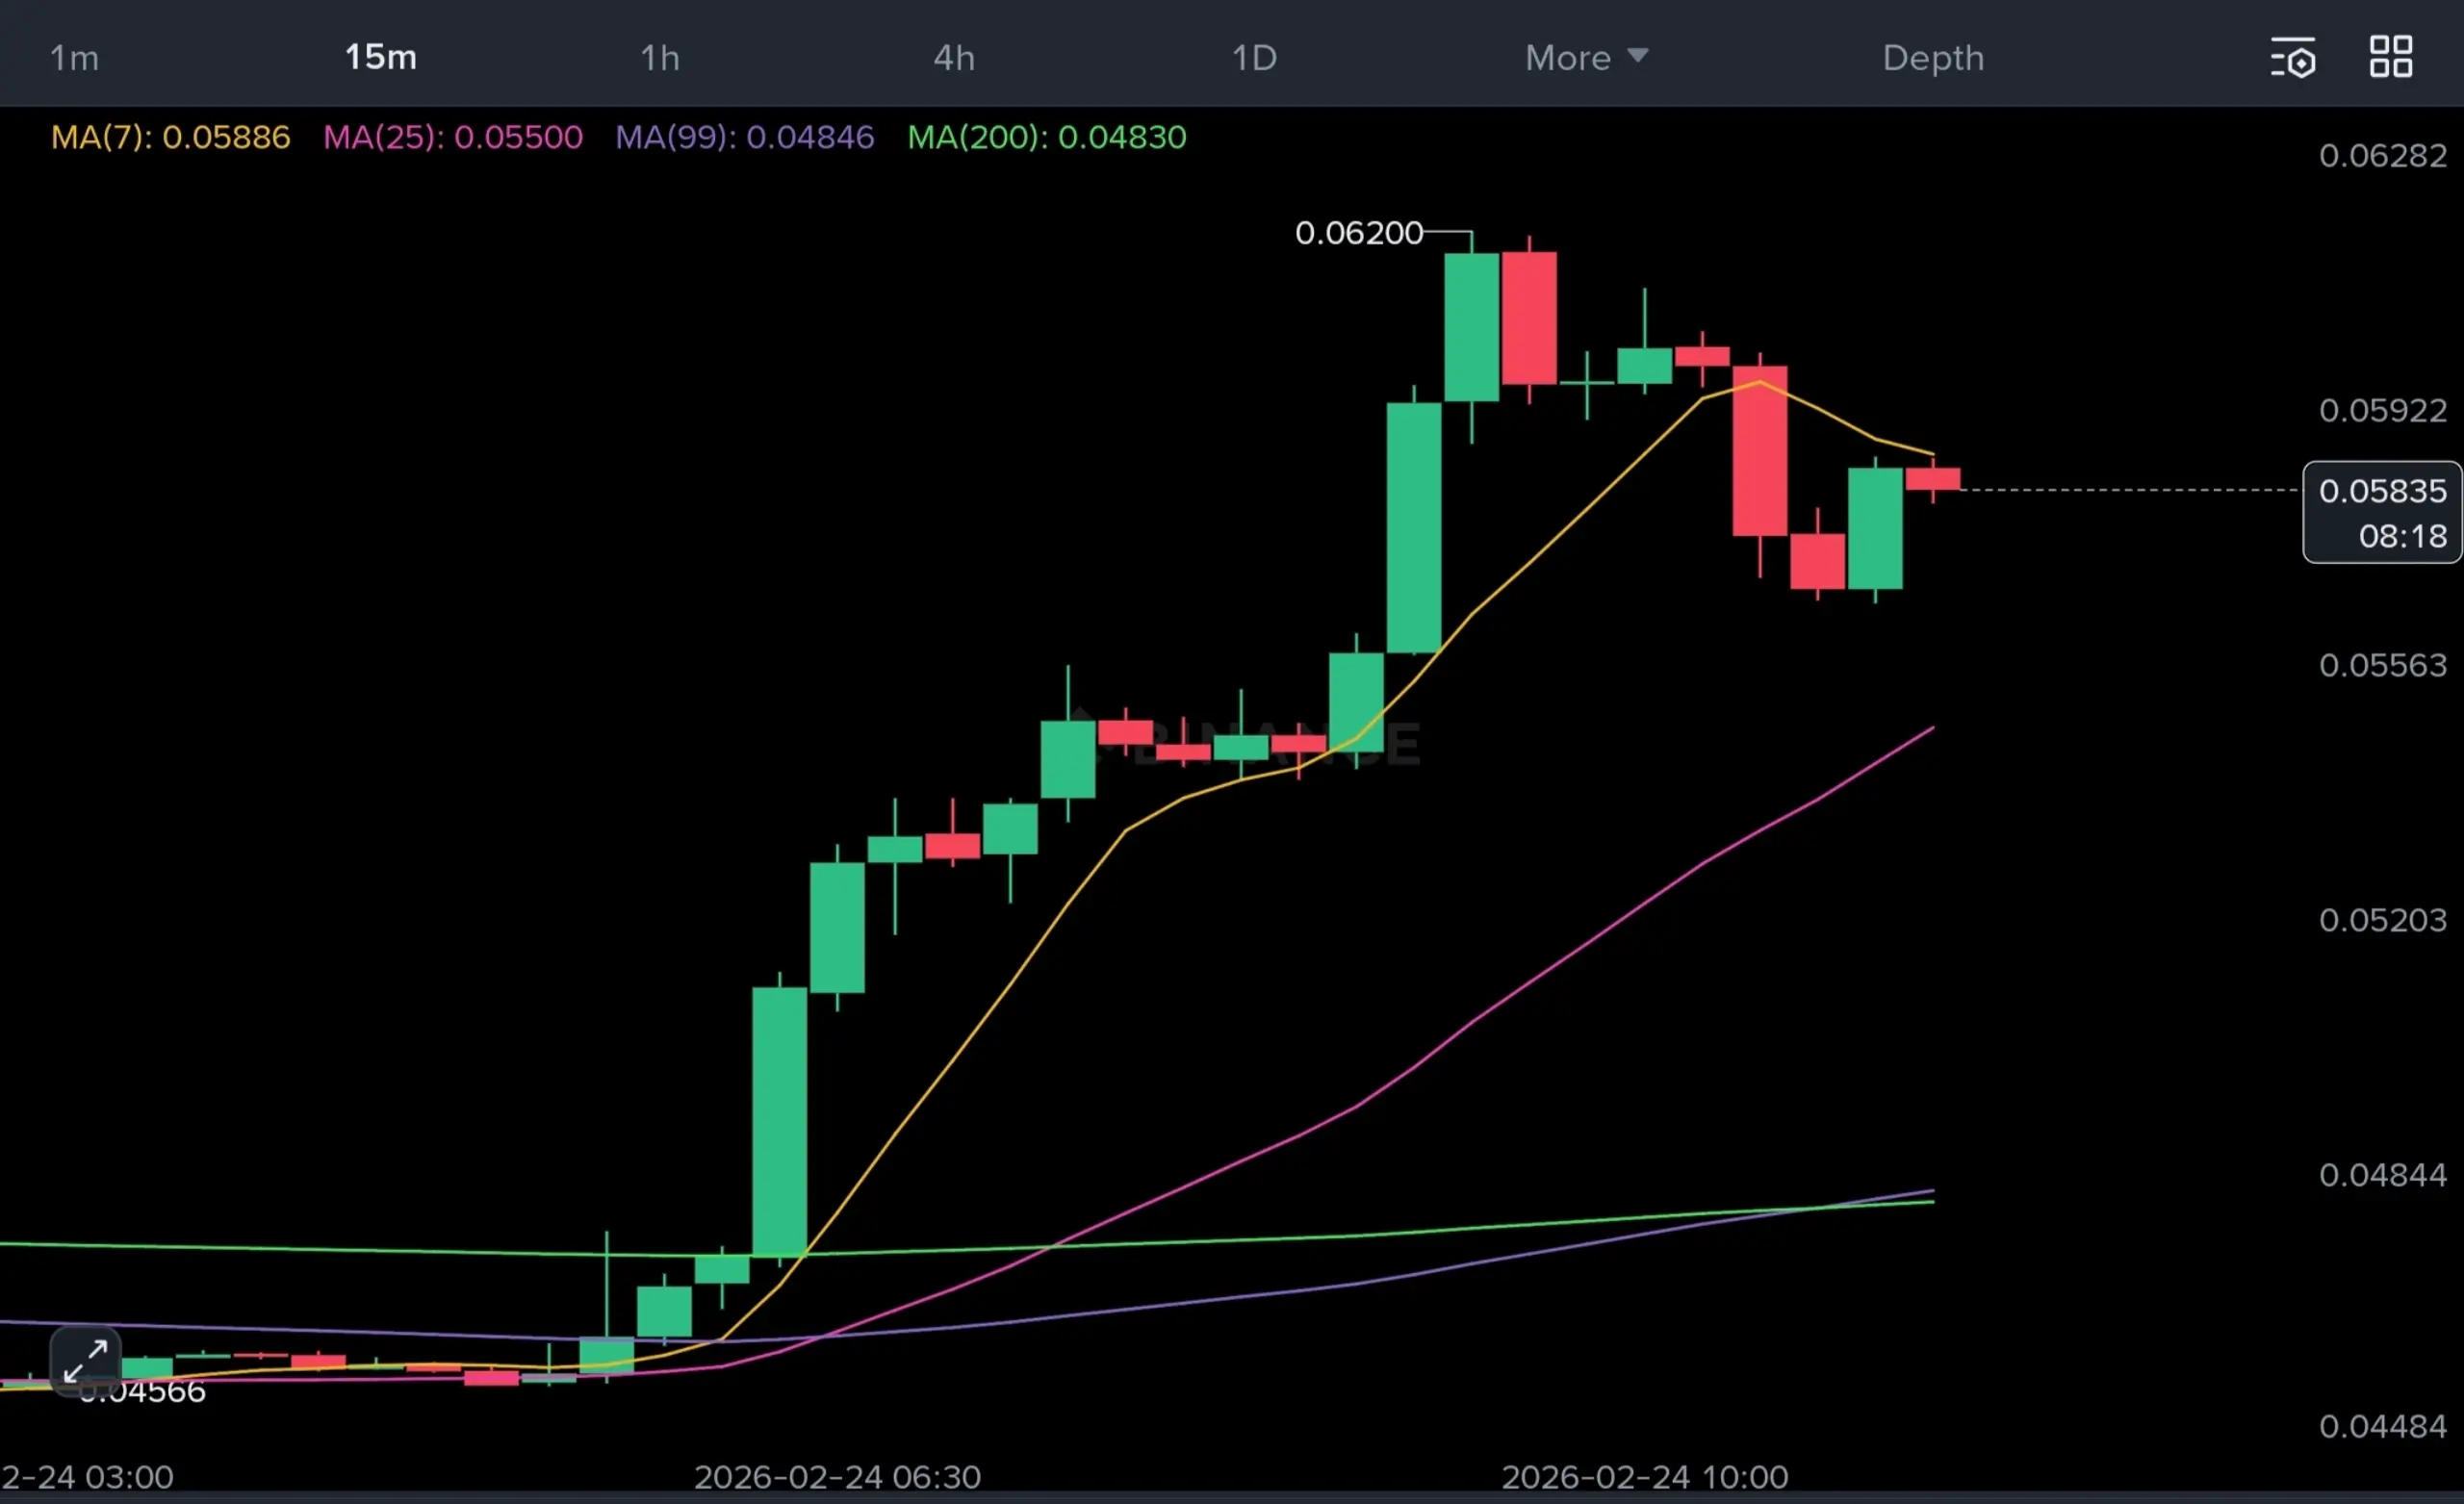This screenshot has height=1504, width=2464.
Task: Click the 0.05922 price axis label
Action: tap(2382, 411)
